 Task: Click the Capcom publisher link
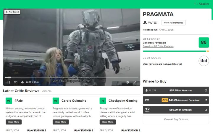tap(204, 4)
